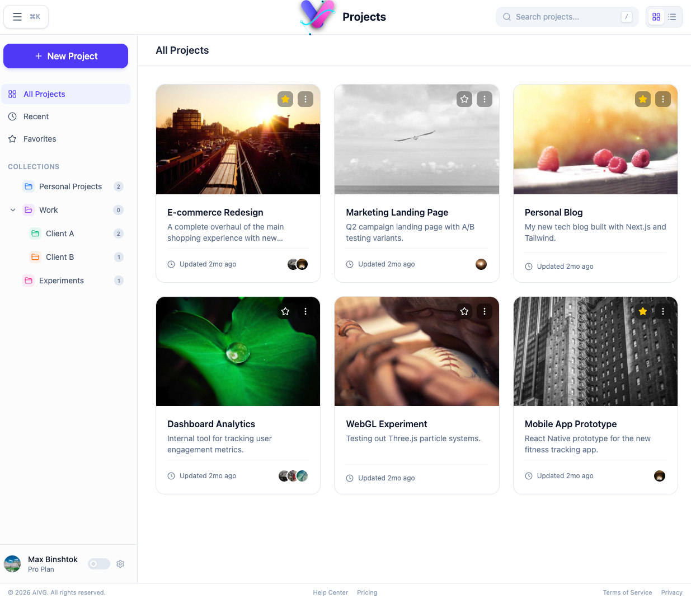Open WebGL Experiment more options menu
Viewport: 691px width, 598px height.
[485, 311]
